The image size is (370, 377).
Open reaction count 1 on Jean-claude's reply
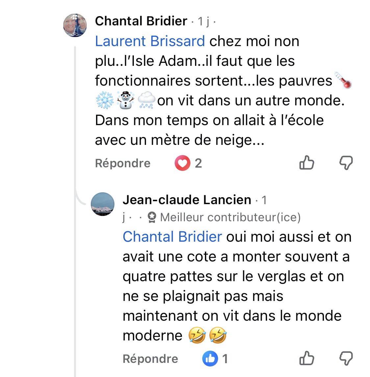[225, 359]
